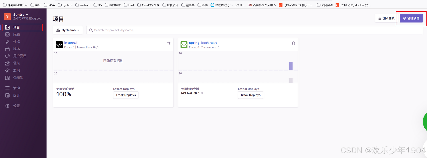Open the JAVA bookmarks folder
Image resolution: width=427 pixels, height=158 pixels.
click(x=49, y=5)
